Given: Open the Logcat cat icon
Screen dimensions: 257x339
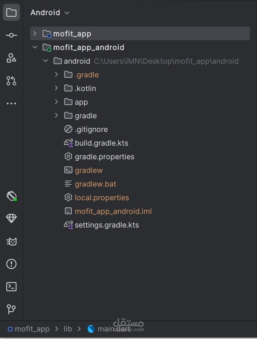Looking at the screenshot, I should pyautogui.click(x=11, y=241).
